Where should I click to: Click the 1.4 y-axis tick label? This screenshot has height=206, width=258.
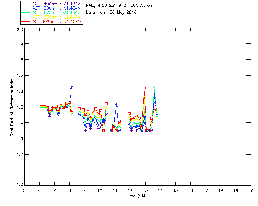pyautogui.click(x=20, y=123)
